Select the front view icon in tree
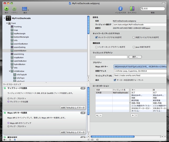Screen dimensions: 169x142 tap(10, 23)
